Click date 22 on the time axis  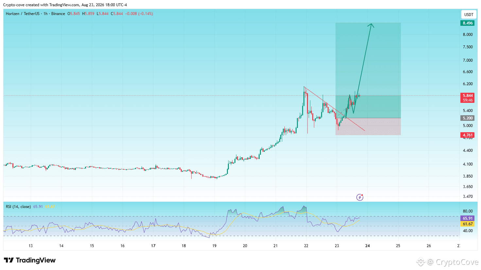pyautogui.click(x=306, y=246)
